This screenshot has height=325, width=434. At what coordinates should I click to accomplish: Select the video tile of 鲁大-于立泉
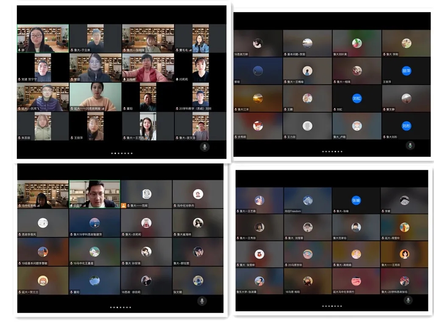(95, 39)
